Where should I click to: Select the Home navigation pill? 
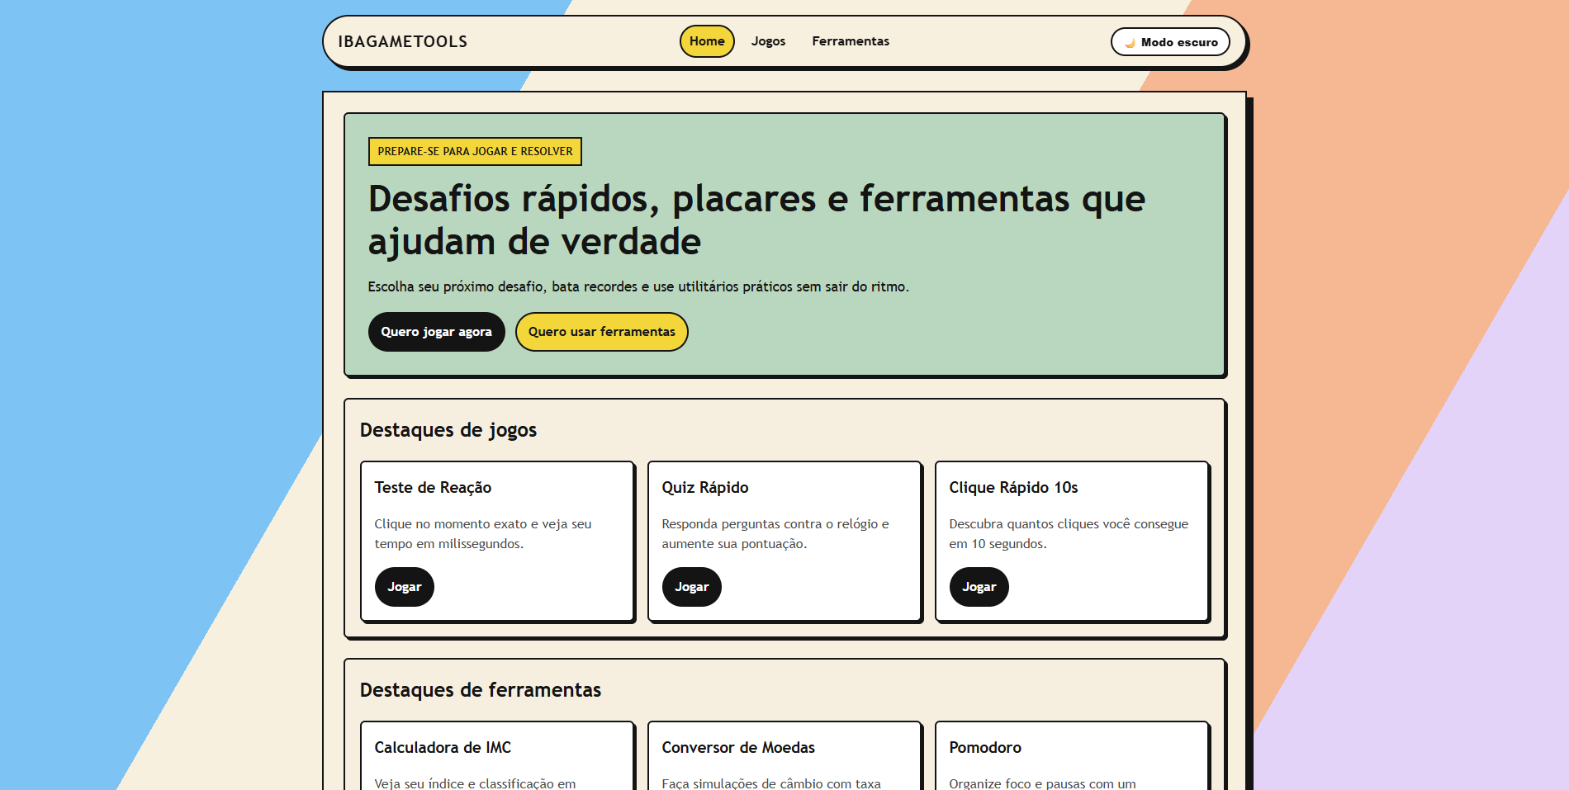point(707,40)
